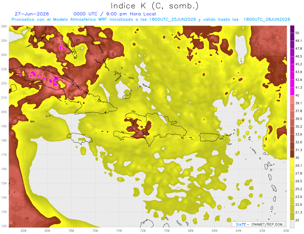Click the colorbar label "41.3"
Image resolution: width=304 pixels, height=234 pixels.
pos(299,88)
